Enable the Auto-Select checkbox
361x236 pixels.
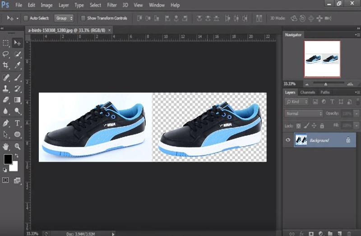pos(26,18)
